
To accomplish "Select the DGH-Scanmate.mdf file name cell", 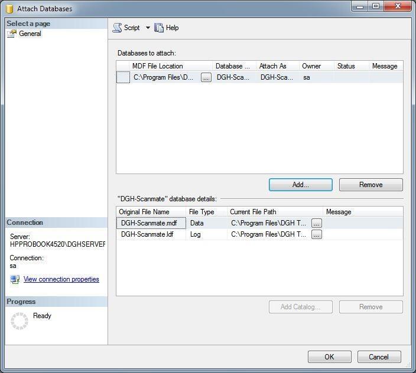I will 151,223.
